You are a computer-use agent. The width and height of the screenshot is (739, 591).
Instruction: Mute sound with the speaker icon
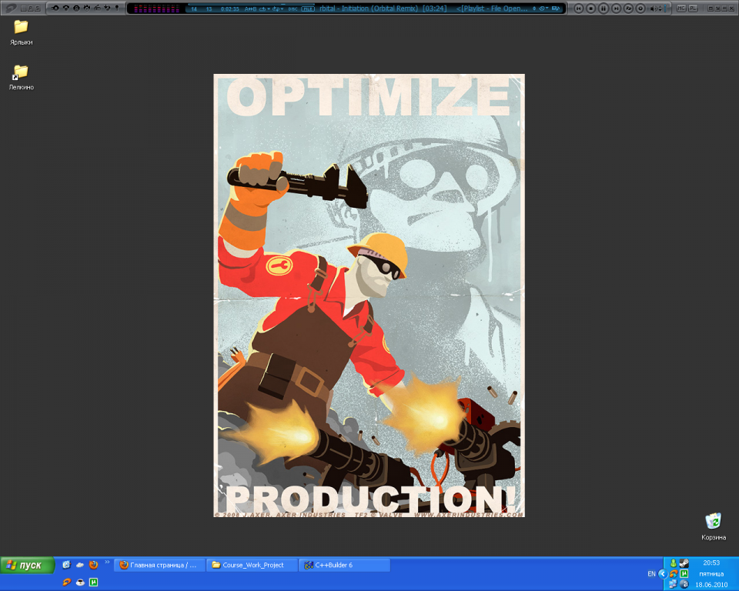point(654,8)
